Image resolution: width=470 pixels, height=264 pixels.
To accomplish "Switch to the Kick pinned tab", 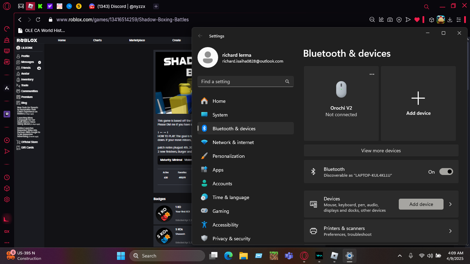I will 40,6.
